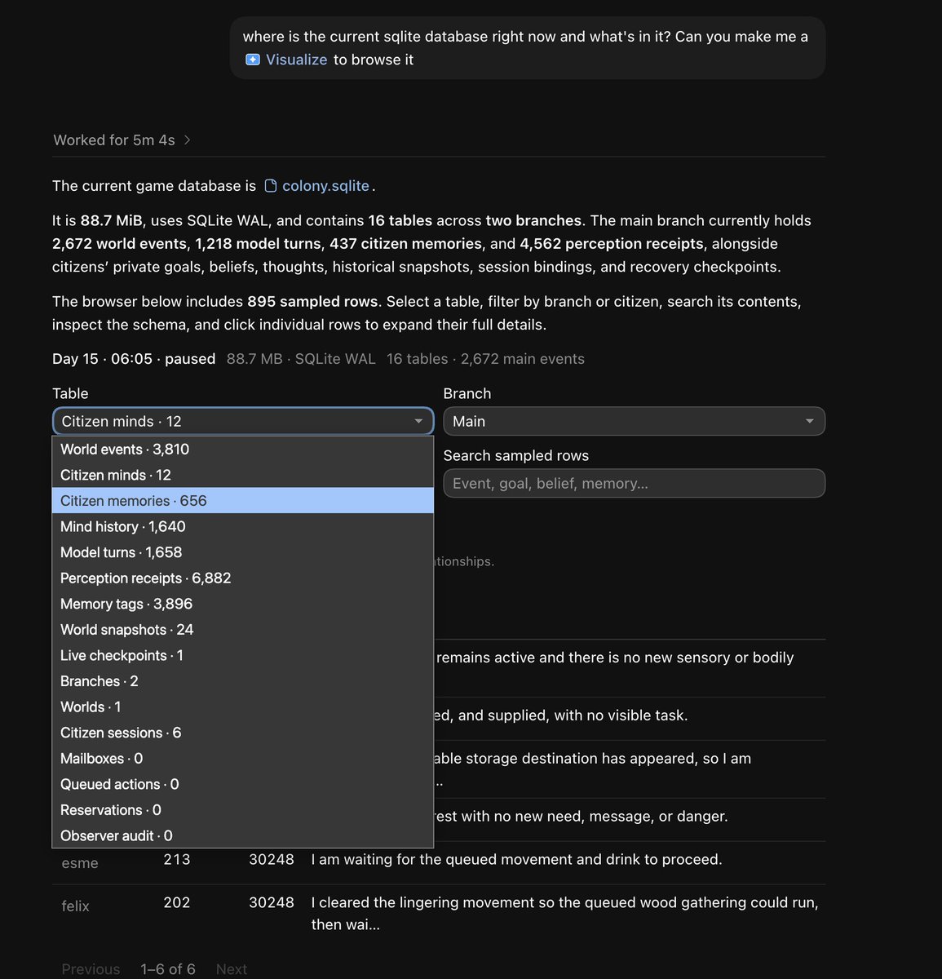Click the Visualize sparkle icon

click(x=253, y=60)
